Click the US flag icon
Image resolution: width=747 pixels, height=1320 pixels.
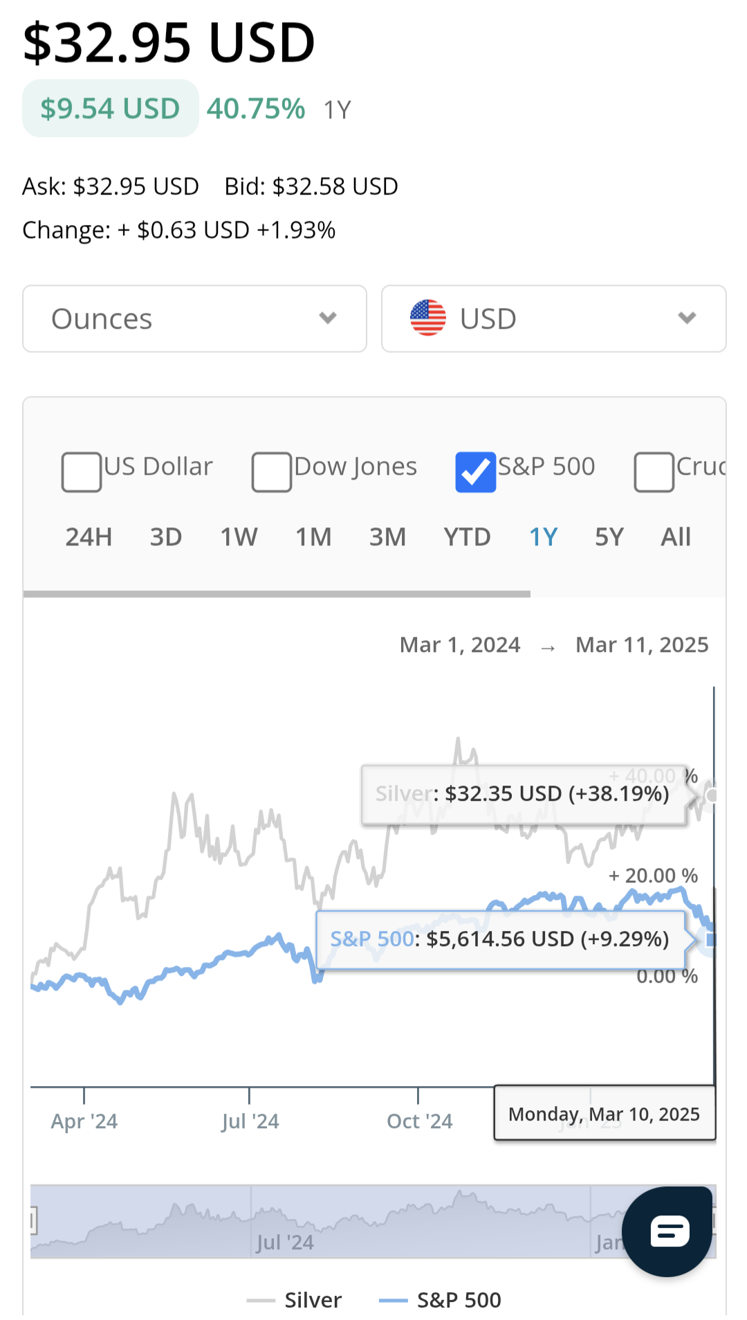pos(428,318)
